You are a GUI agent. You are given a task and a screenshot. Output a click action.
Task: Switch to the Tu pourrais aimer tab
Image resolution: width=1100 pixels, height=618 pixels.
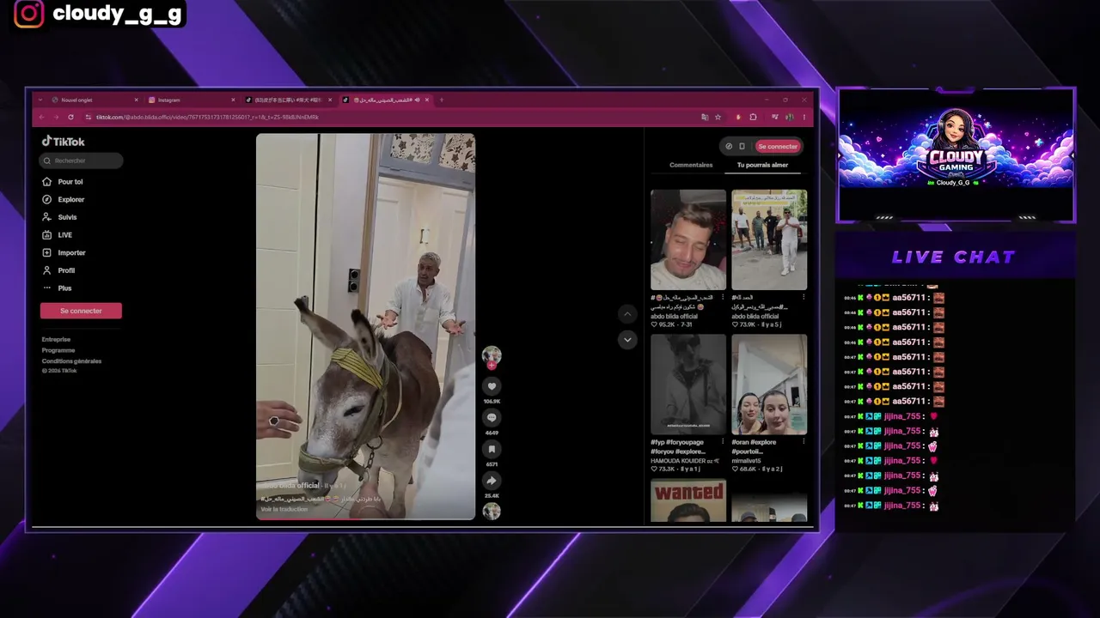[762, 165]
